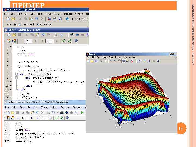This screenshot has height=147, width=196.
Task: Click Insert Legend icon in Figure 1 toolbar
Action: click(149, 61)
